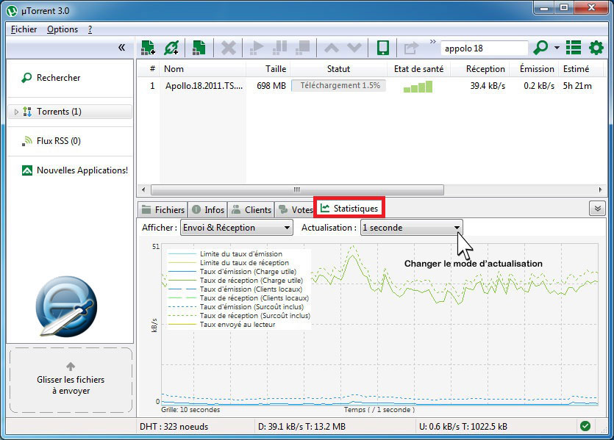Sort by Estimé column header

pyautogui.click(x=581, y=69)
